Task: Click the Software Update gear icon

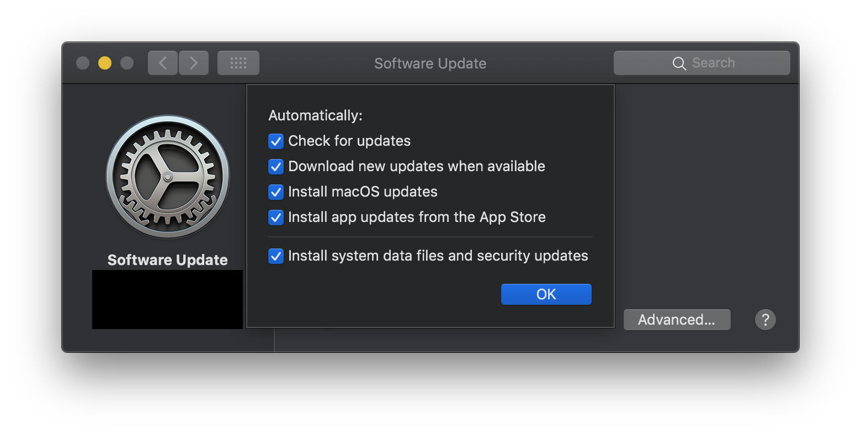Action: (x=168, y=177)
